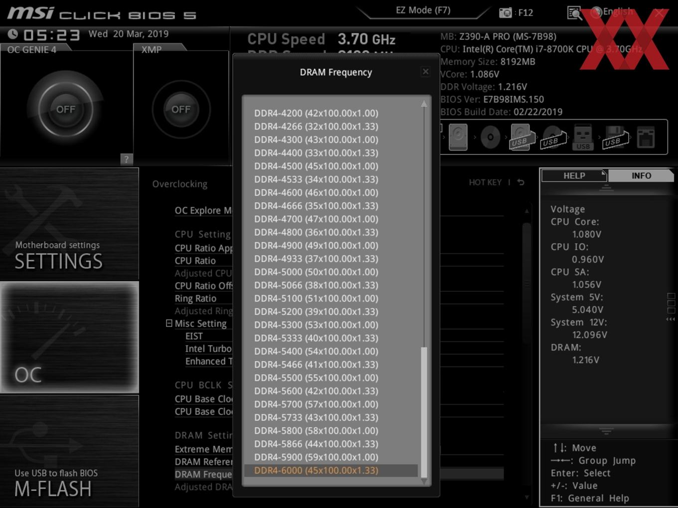Click the network boot device icon
Viewport: 678px width, 508px height.
coord(646,137)
